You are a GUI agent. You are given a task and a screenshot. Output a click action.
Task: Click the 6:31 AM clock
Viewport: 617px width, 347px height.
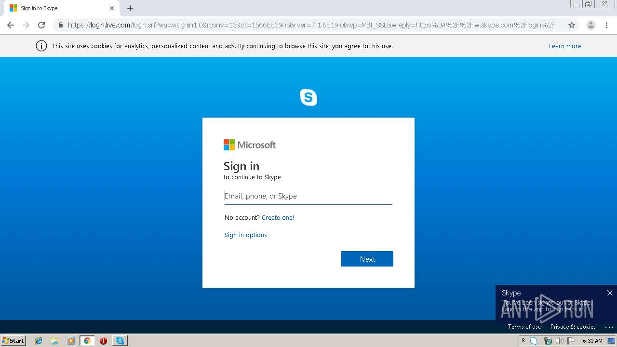592,341
